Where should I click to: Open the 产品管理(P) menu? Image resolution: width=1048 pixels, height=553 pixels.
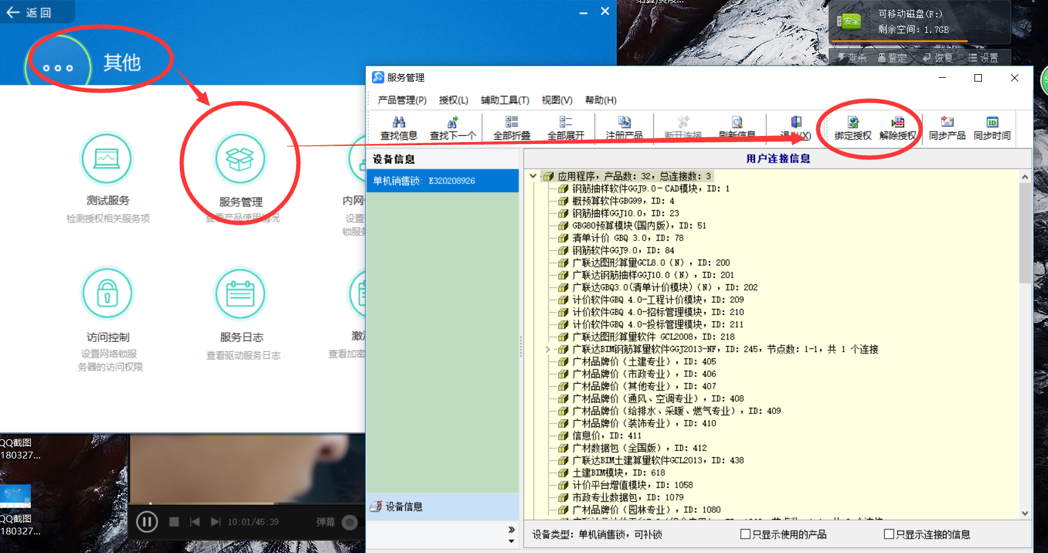402,100
